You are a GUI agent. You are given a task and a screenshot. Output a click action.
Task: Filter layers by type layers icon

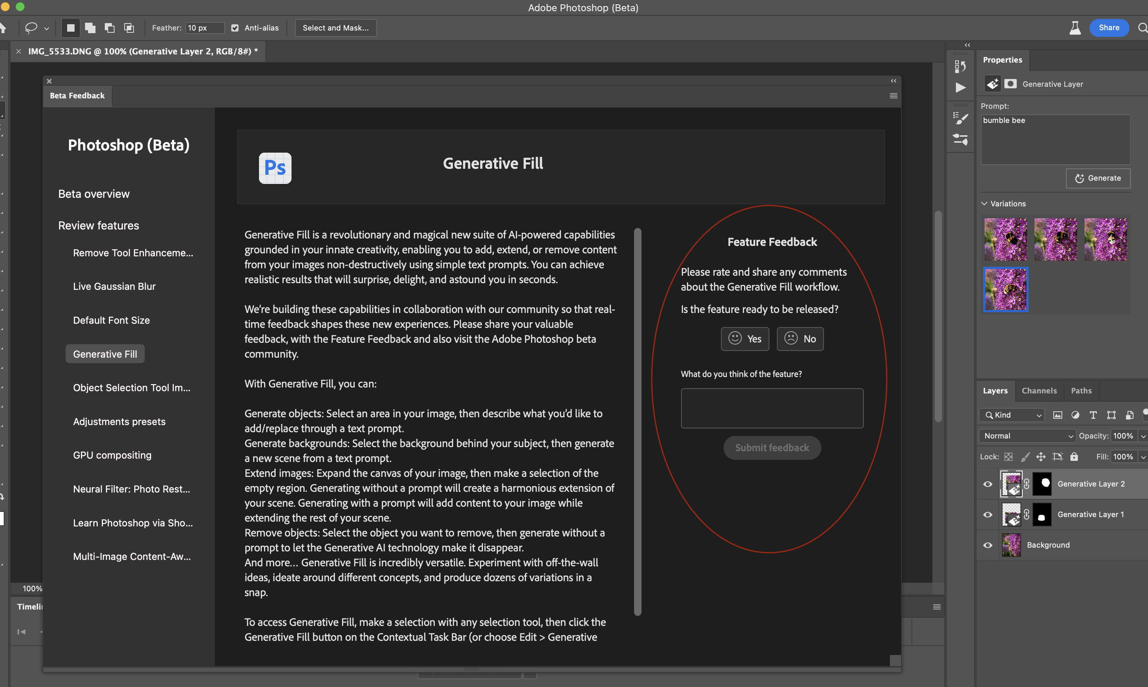(x=1093, y=415)
